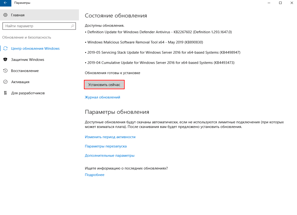297x215 pixels.
Task: Click the Восстановление history icon
Action: [x=5, y=71]
